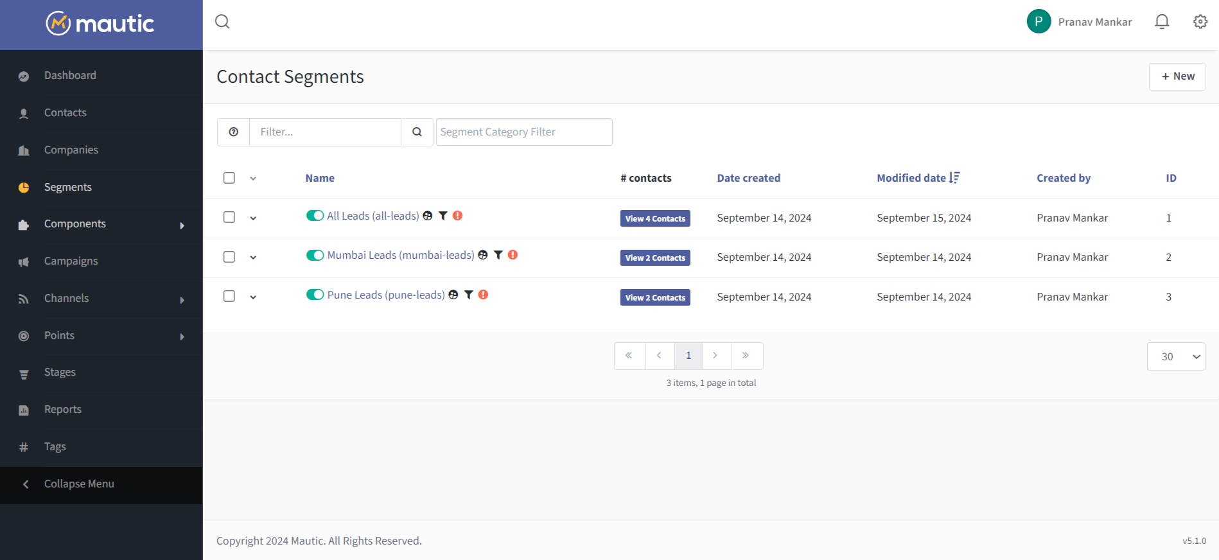Open the notifications bell
The image size is (1219, 560).
(x=1161, y=22)
